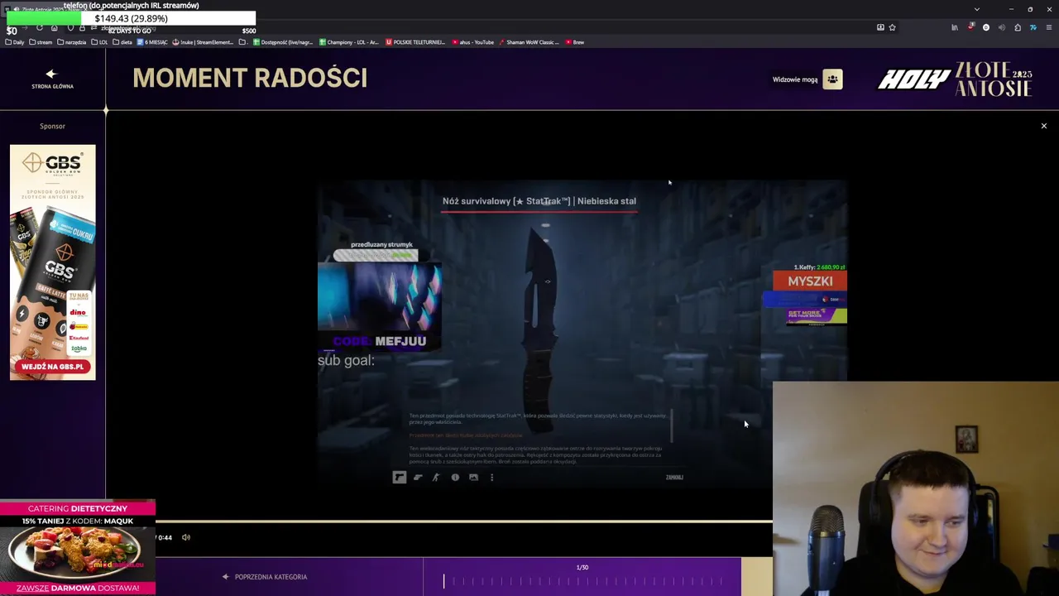
Task: Open the browser library icon
Action: point(955,27)
